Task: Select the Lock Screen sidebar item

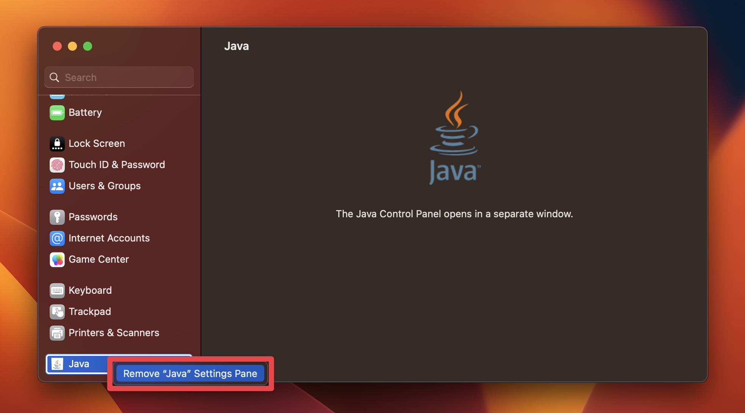Action: pyautogui.click(x=97, y=143)
